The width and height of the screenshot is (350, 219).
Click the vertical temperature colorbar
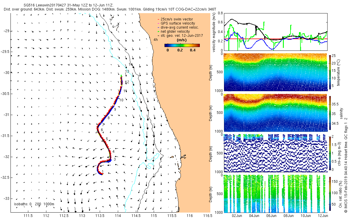point(330,72)
